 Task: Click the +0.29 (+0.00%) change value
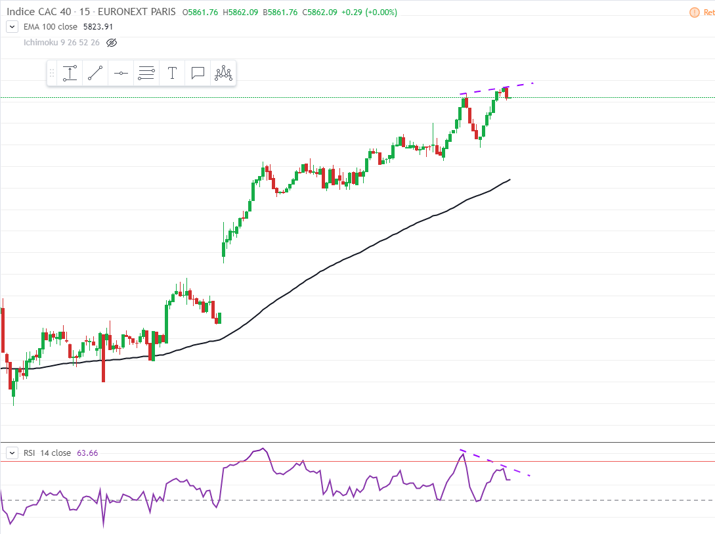[x=370, y=12]
